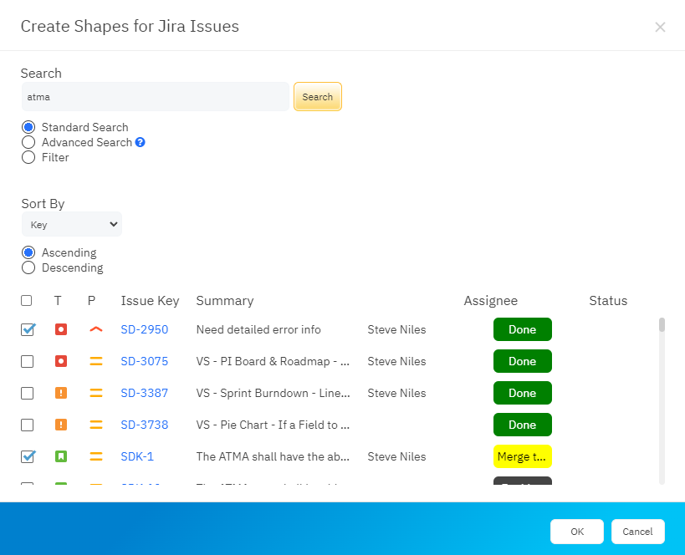Click the priority bars icon on SD-3738
The image size is (685, 555).
tap(95, 425)
